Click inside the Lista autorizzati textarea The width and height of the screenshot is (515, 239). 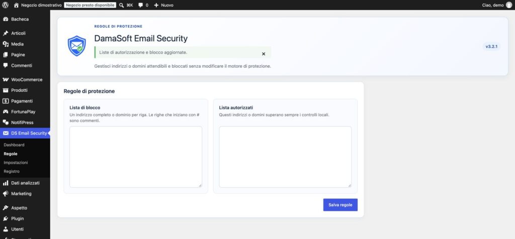[285, 157]
